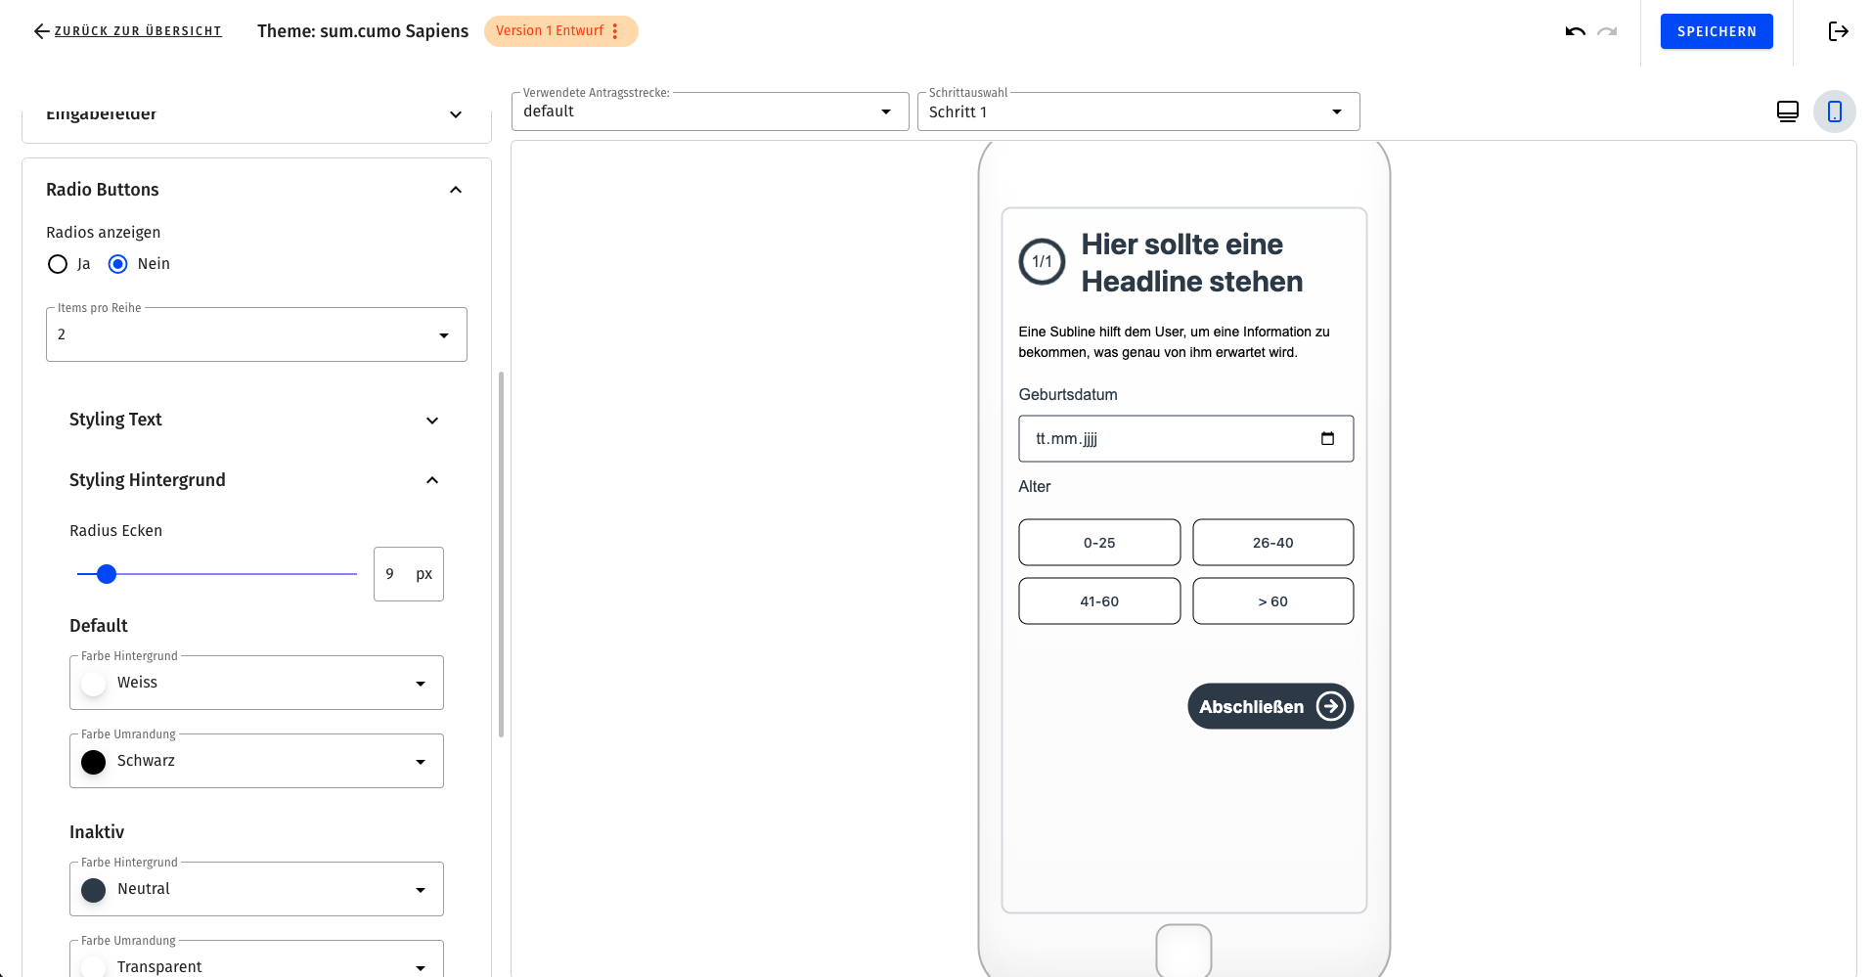The width and height of the screenshot is (1872, 977).
Task: Click the redo arrow icon
Action: coord(1607,31)
